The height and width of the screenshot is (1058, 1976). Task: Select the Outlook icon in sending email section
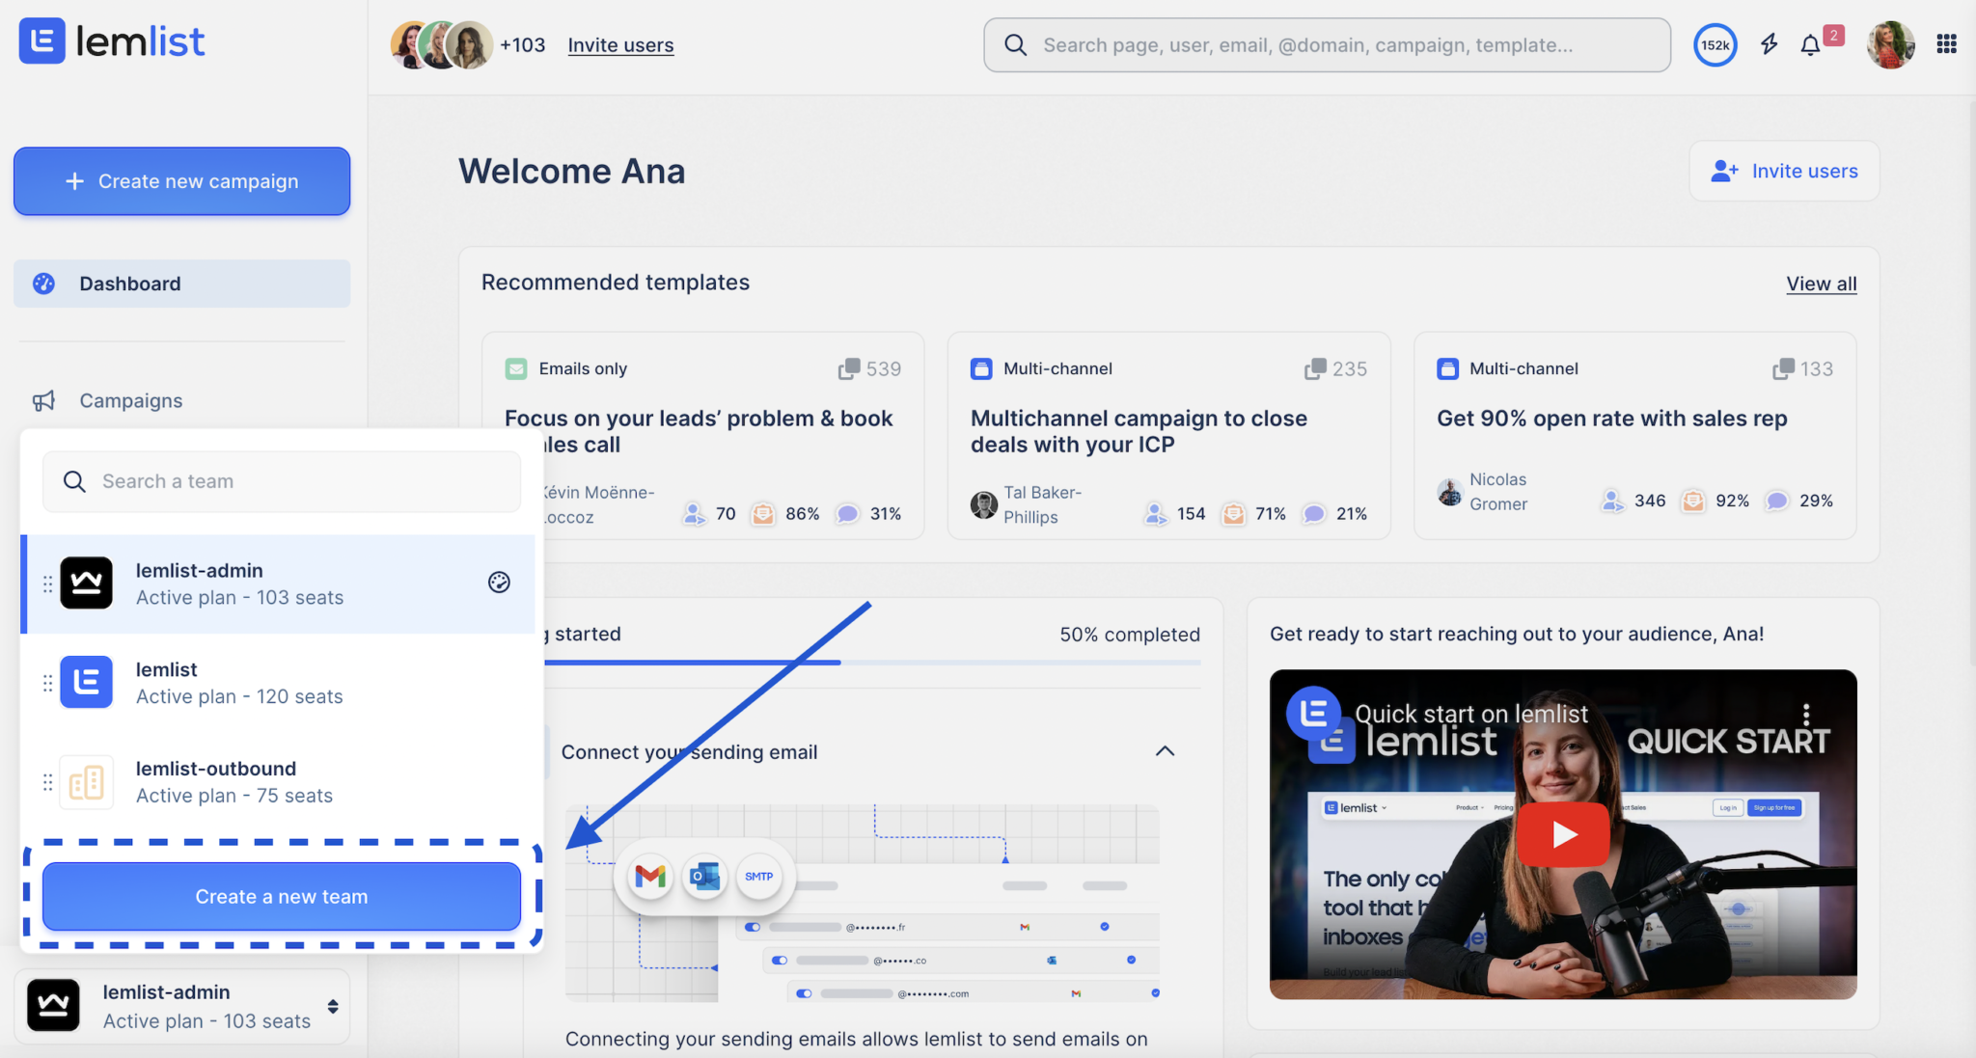(703, 877)
